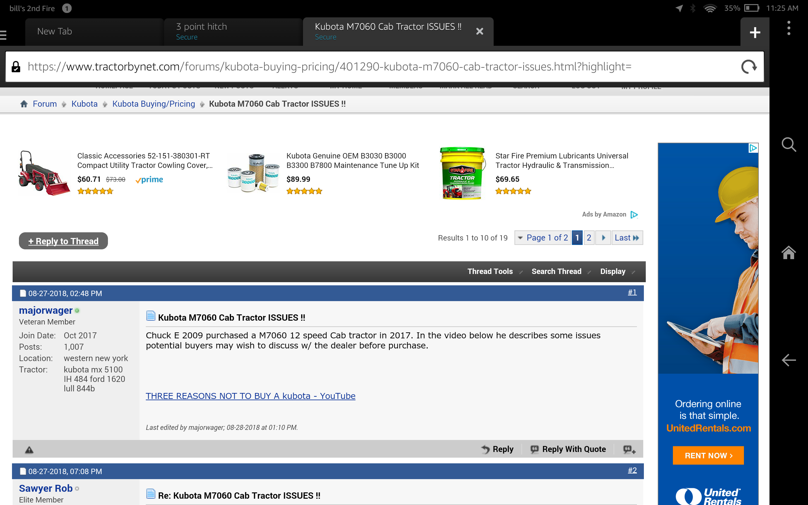This screenshot has height=505, width=808.
Task: Open Classic Accessories Cowling Cover ad title
Action: pos(145,161)
